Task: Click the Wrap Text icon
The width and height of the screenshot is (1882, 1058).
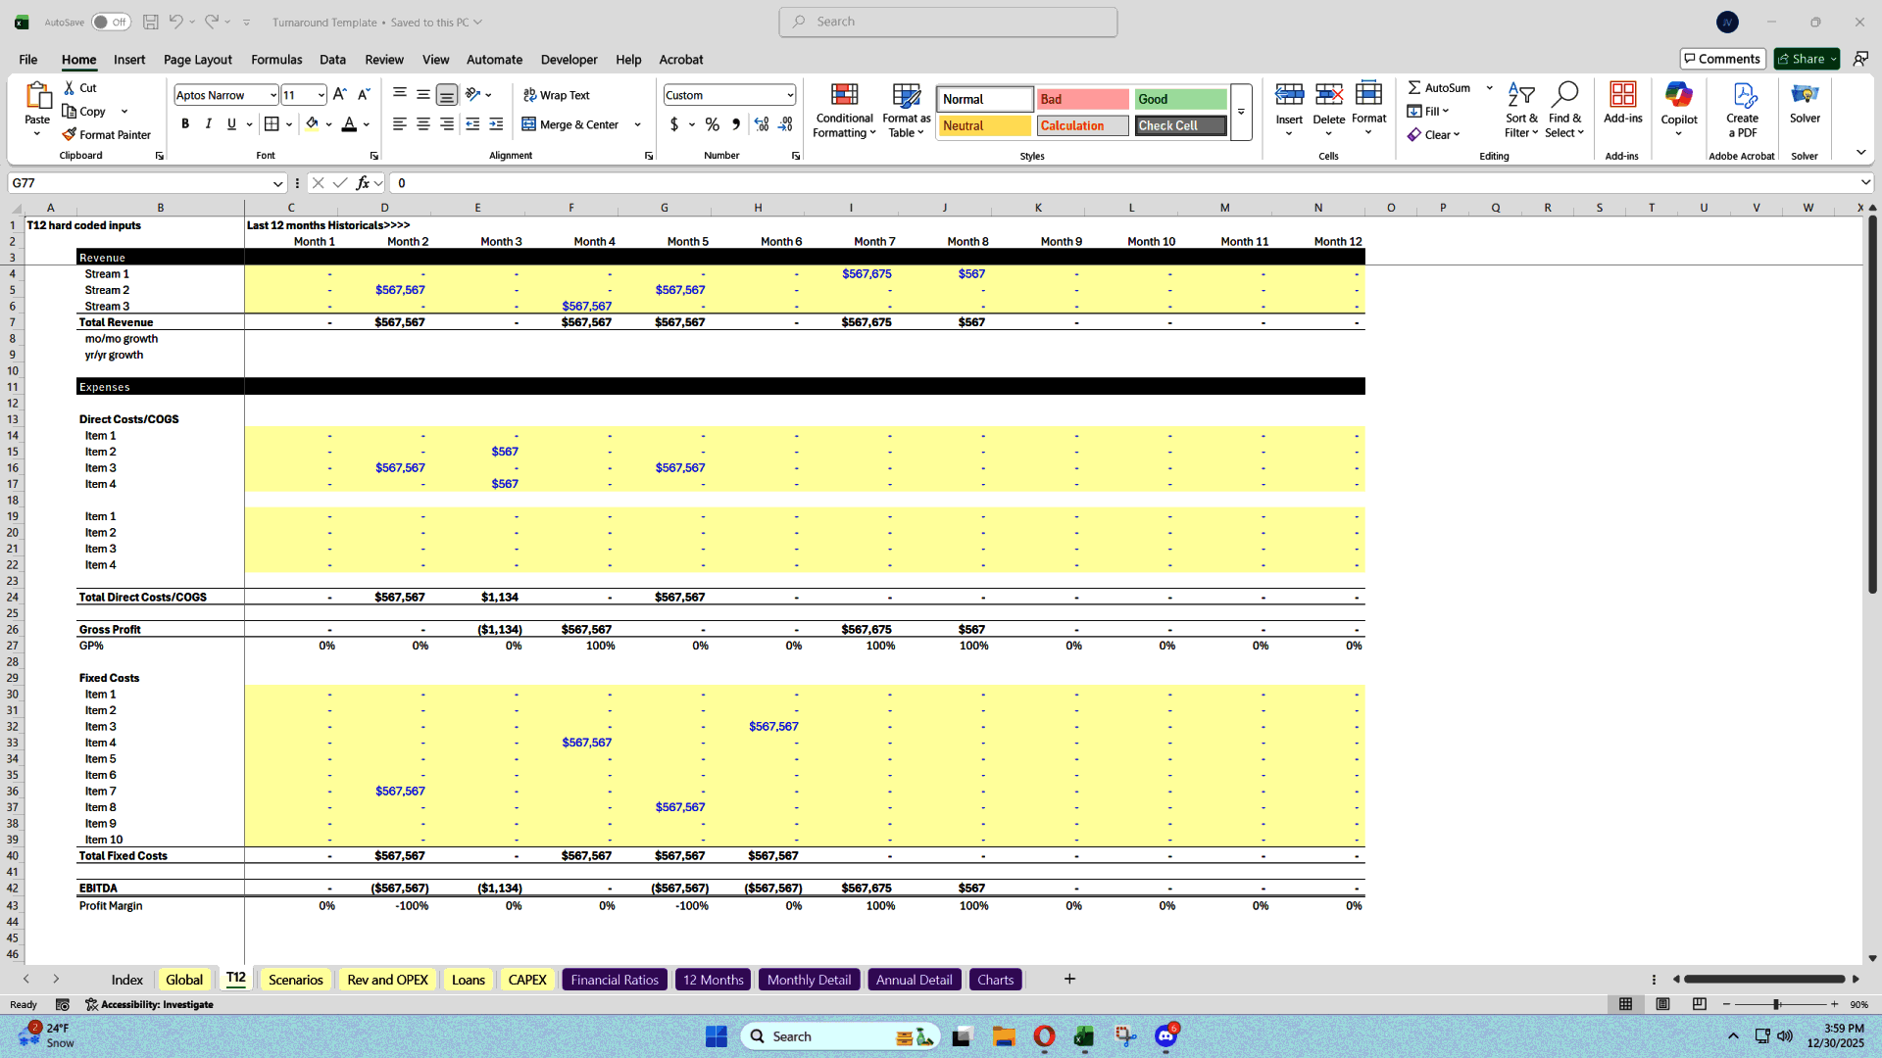Action: click(529, 95)
